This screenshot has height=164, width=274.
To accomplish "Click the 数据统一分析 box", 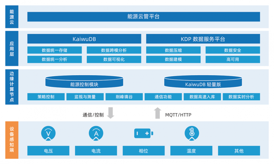I will [54, 59].
